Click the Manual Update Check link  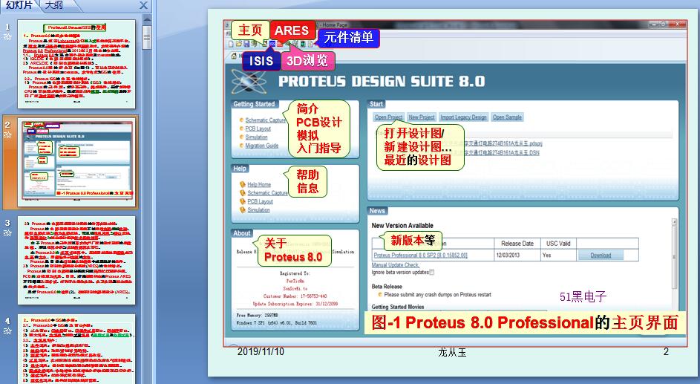(396, 264)
